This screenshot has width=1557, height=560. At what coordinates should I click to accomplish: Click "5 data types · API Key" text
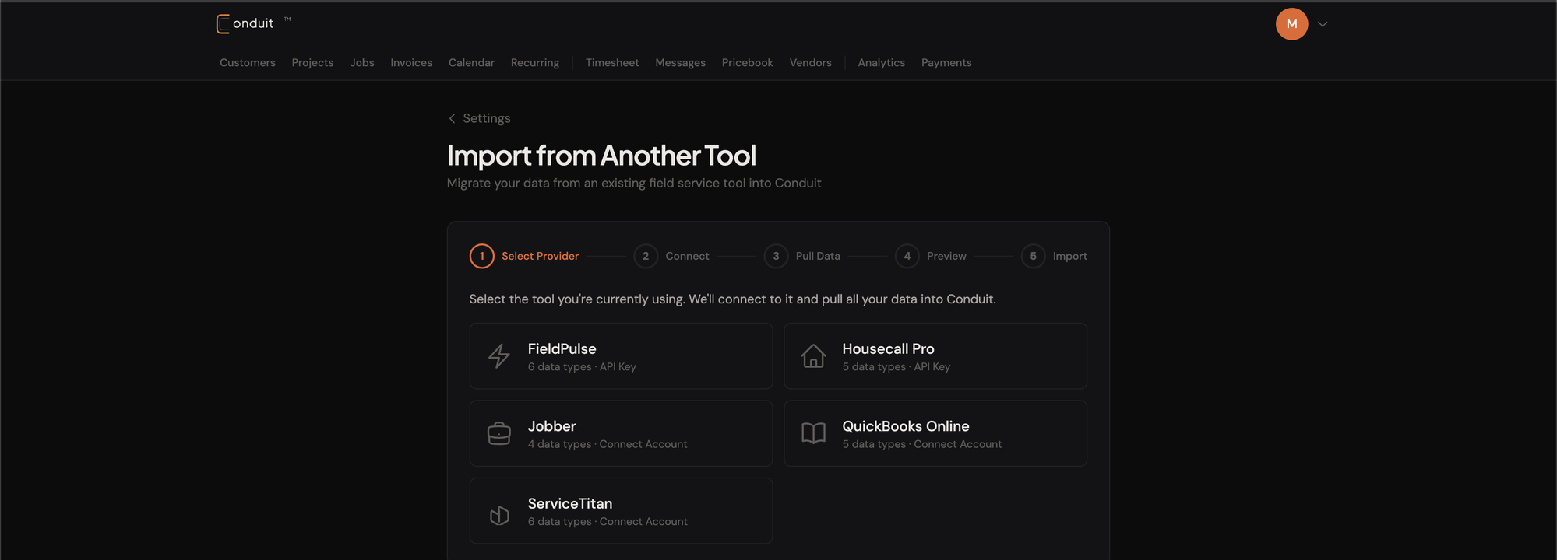click(x=897, y=367)
